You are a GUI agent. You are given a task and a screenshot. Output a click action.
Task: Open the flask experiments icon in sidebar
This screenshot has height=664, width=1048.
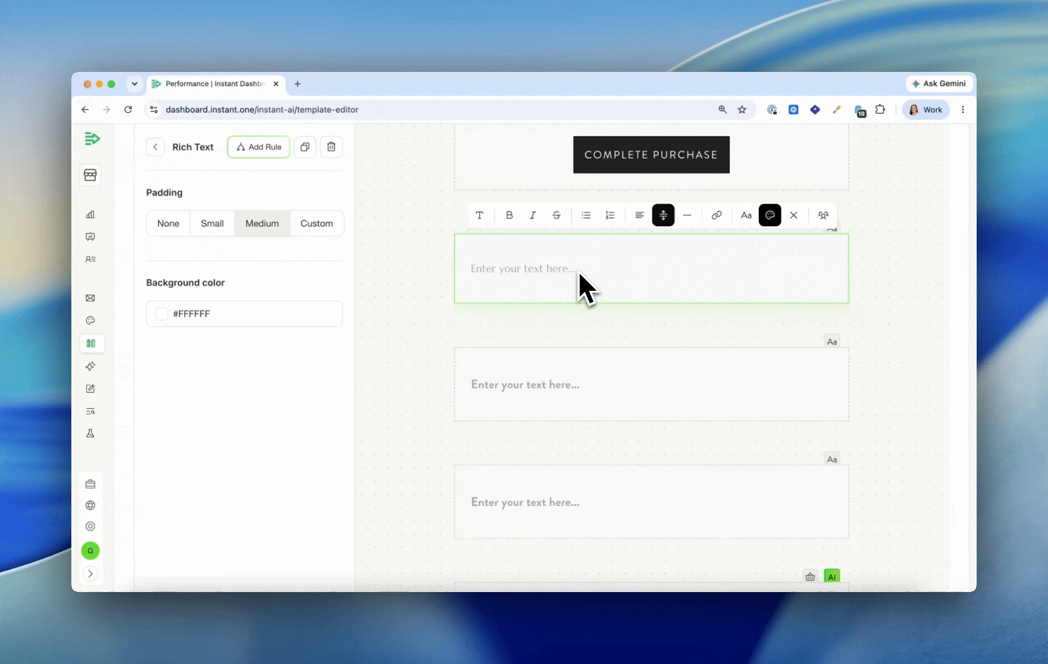coord(90,433)
